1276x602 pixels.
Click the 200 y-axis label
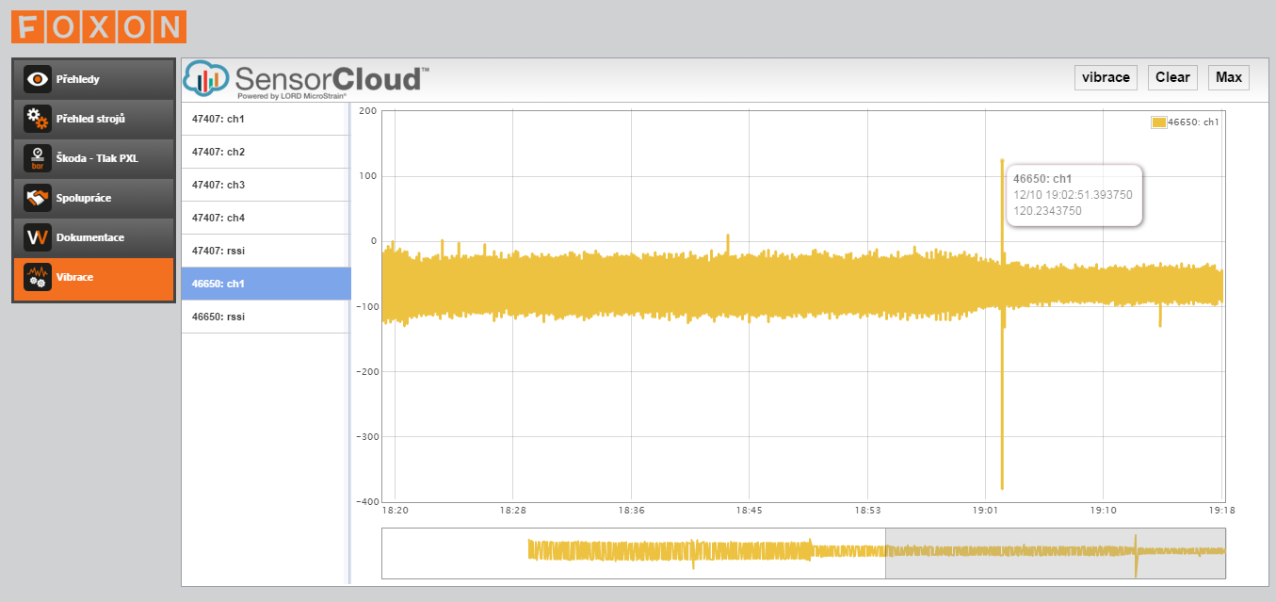point(368,111)
